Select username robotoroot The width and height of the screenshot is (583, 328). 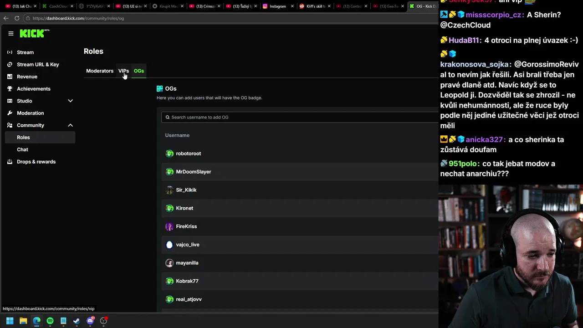189,154
